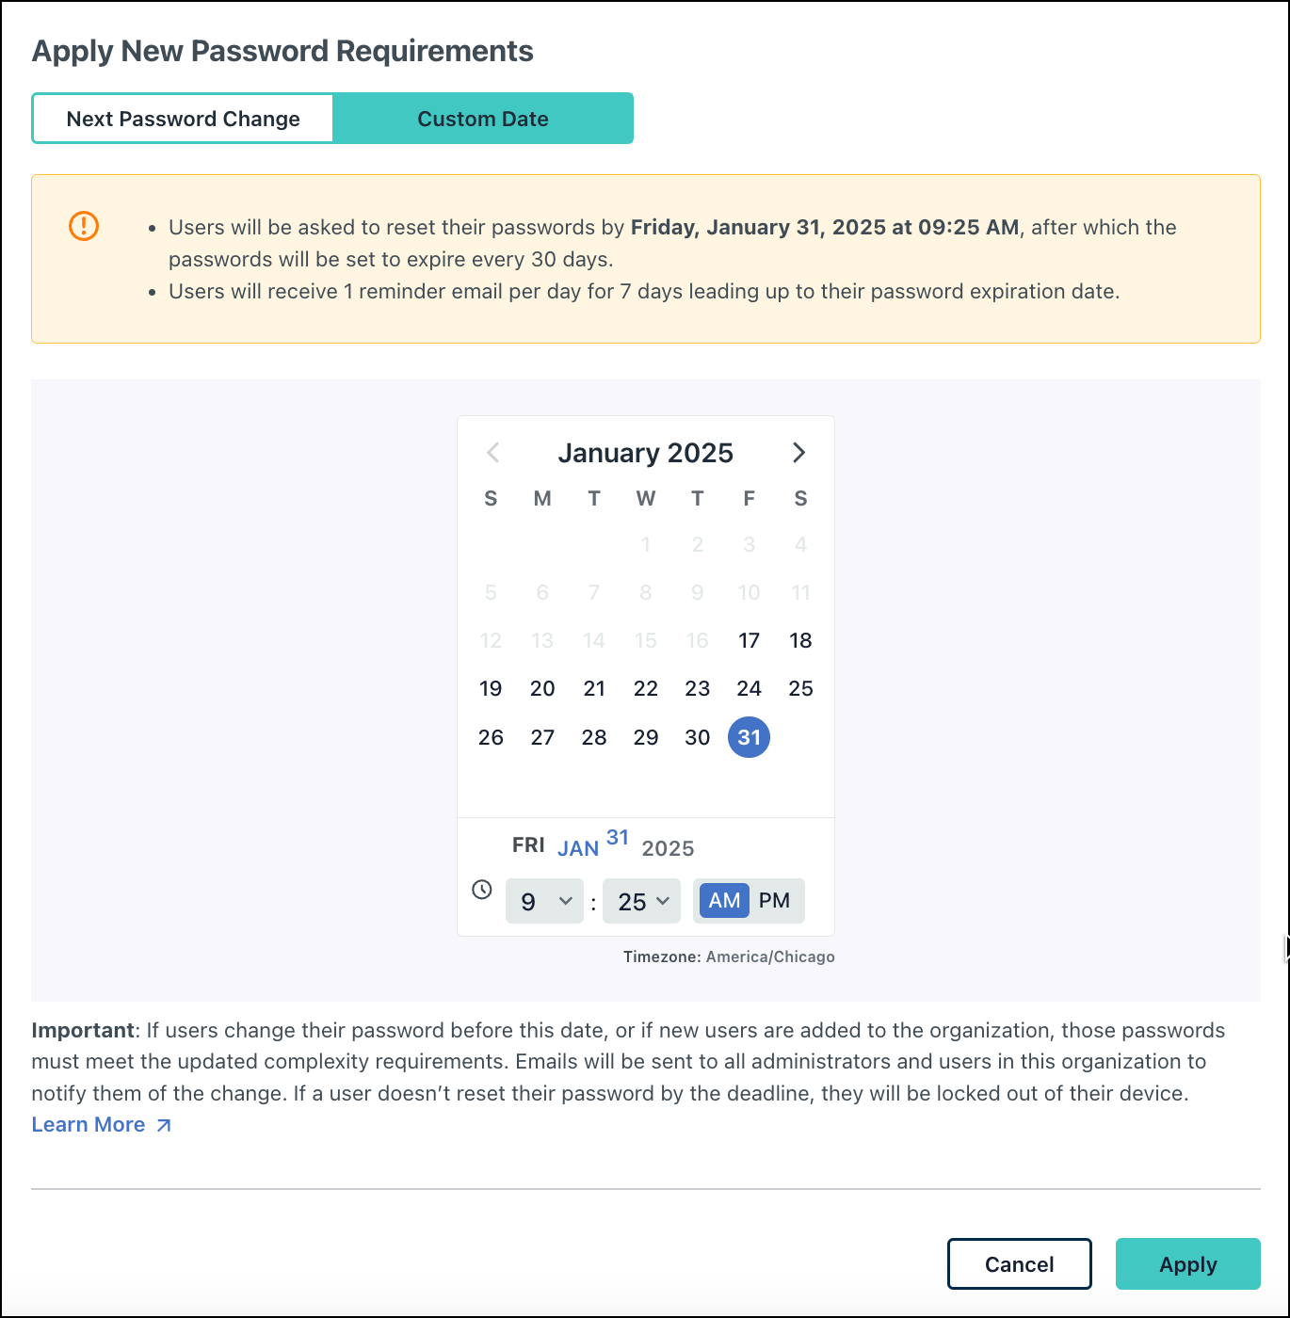Click the Cancel button
1290x1318 pixels.
pyautogui.click(x=1019, y=1263)
